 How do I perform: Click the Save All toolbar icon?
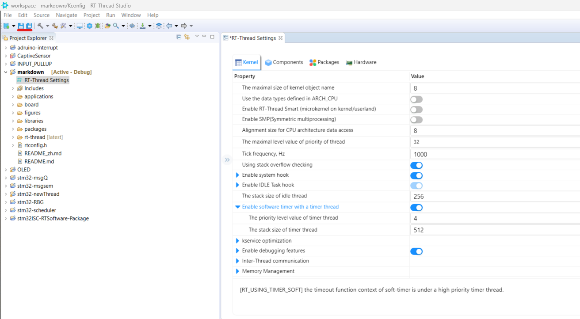(x=29, y=26)
